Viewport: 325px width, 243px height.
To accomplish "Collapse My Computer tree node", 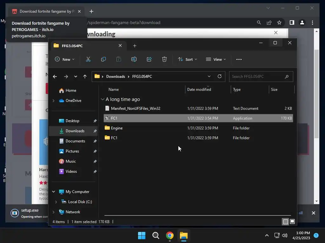I will pos(53,192).
